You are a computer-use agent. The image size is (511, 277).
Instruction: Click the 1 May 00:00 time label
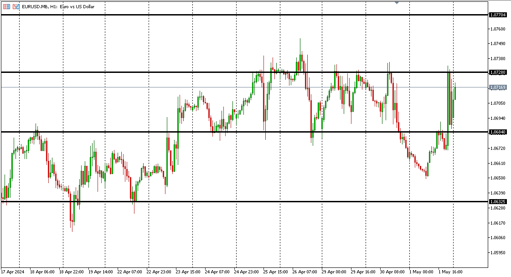421,272
